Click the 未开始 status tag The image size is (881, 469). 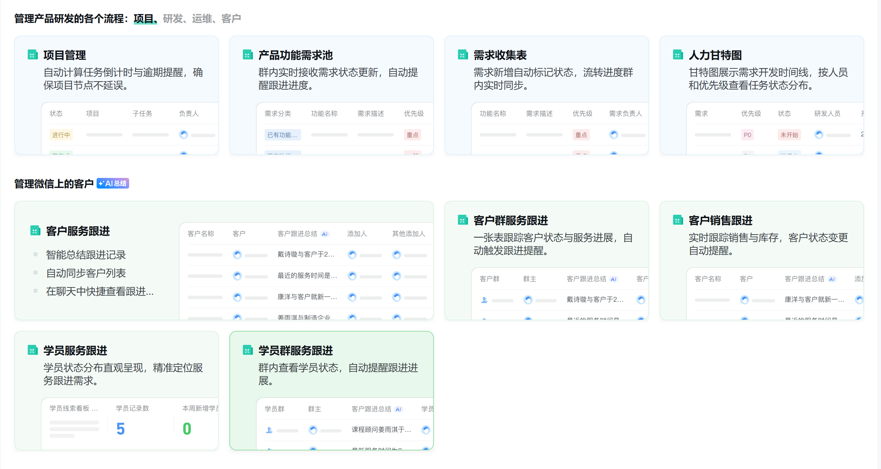[x=789, y=135]
